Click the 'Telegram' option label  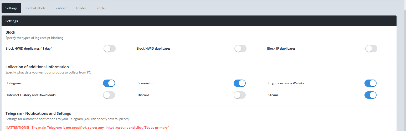[x=14, y=83]
